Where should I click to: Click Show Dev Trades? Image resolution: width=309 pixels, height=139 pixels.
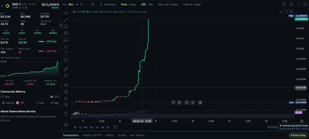pyautogui.click(x=168, y=4)
